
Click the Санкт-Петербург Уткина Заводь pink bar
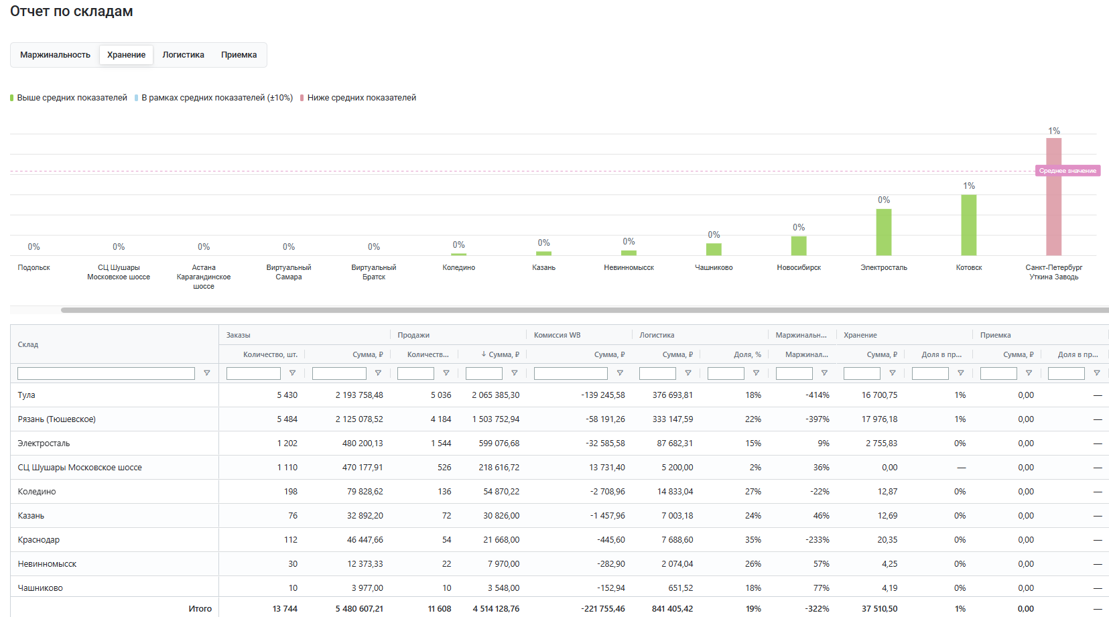1054,197
